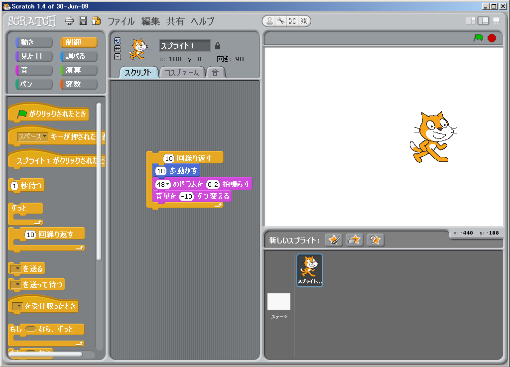Click the share project icon
510x367 pixels.
coord(96,21)
